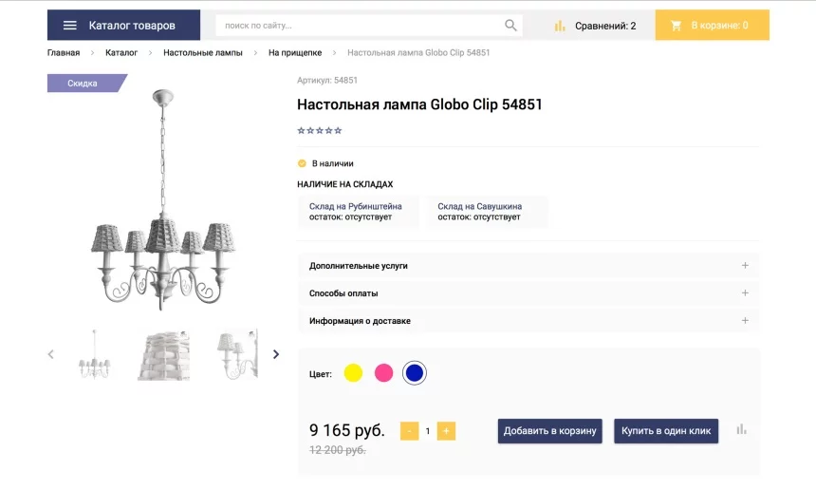This screenshot has height=490, width=816.
Task: Open the comparison chart icon in header
Action: point(560,26)
